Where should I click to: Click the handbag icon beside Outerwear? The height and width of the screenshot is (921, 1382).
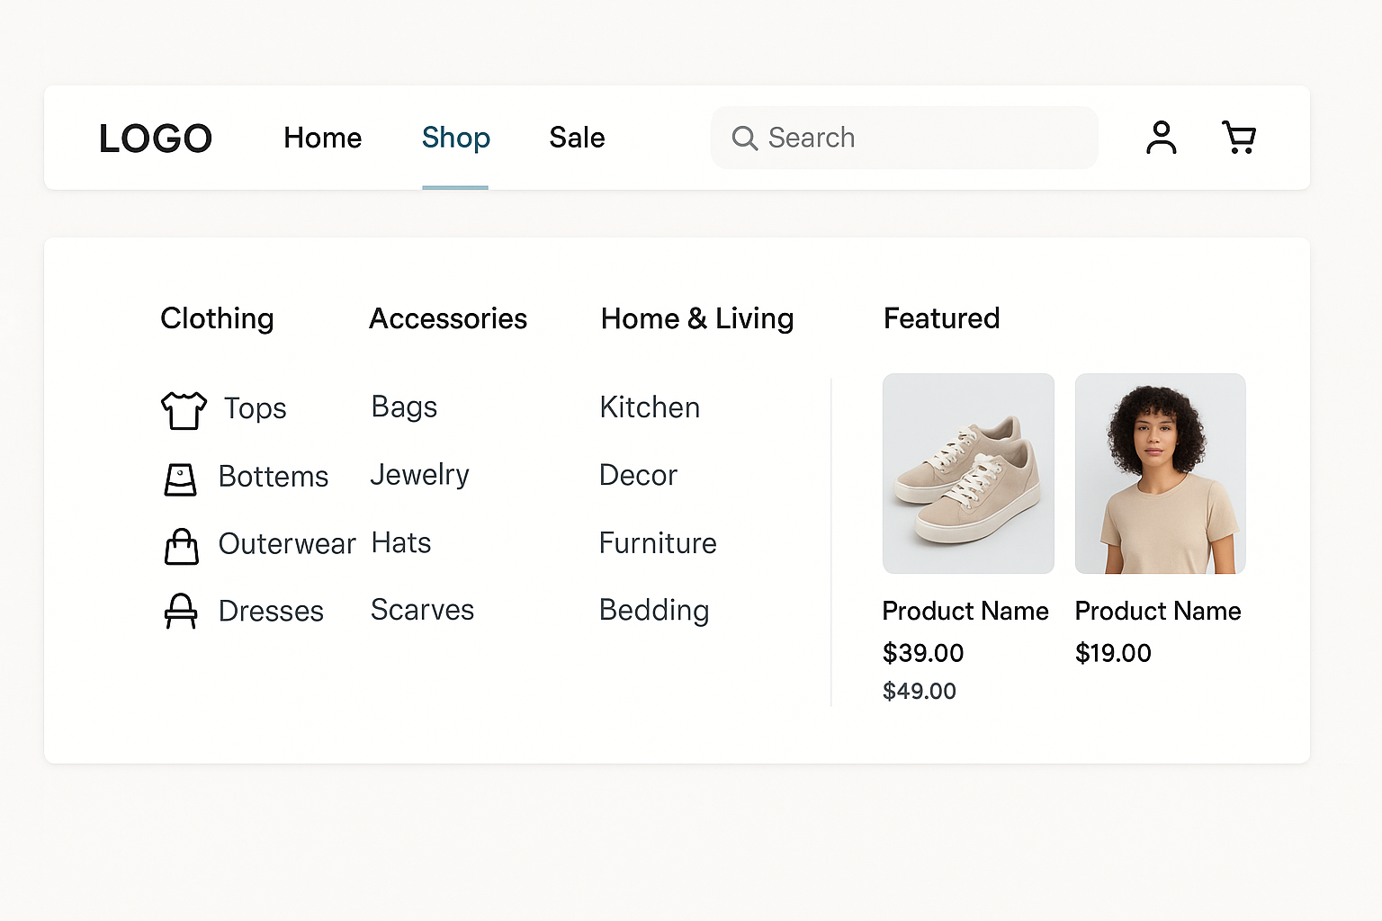[182, 545]
